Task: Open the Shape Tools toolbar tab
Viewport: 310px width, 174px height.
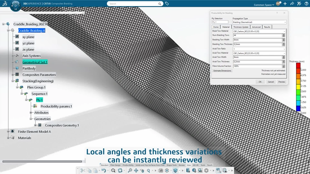Action: (x=171, y=165)
